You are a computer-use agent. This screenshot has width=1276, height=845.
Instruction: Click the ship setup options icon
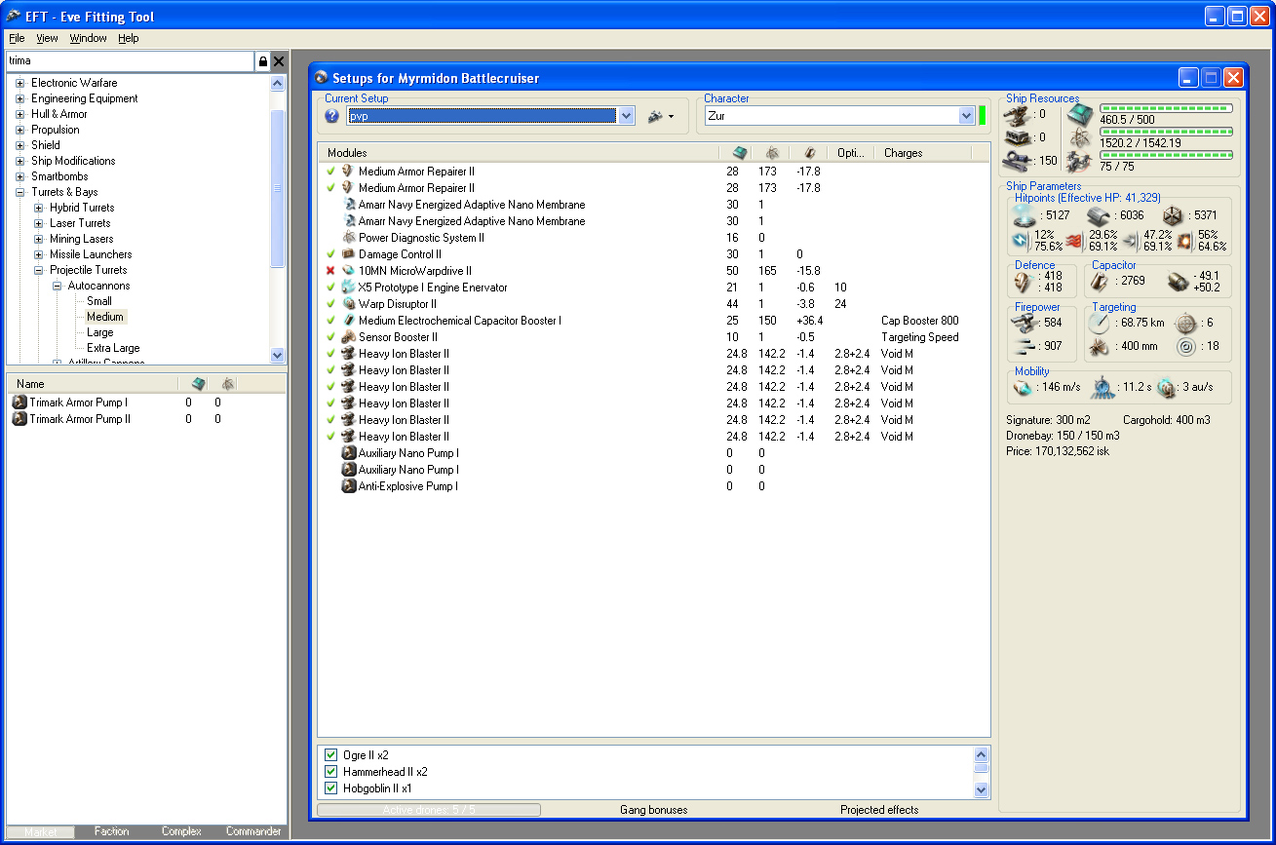pyautogui.click(x=656, y=116)
